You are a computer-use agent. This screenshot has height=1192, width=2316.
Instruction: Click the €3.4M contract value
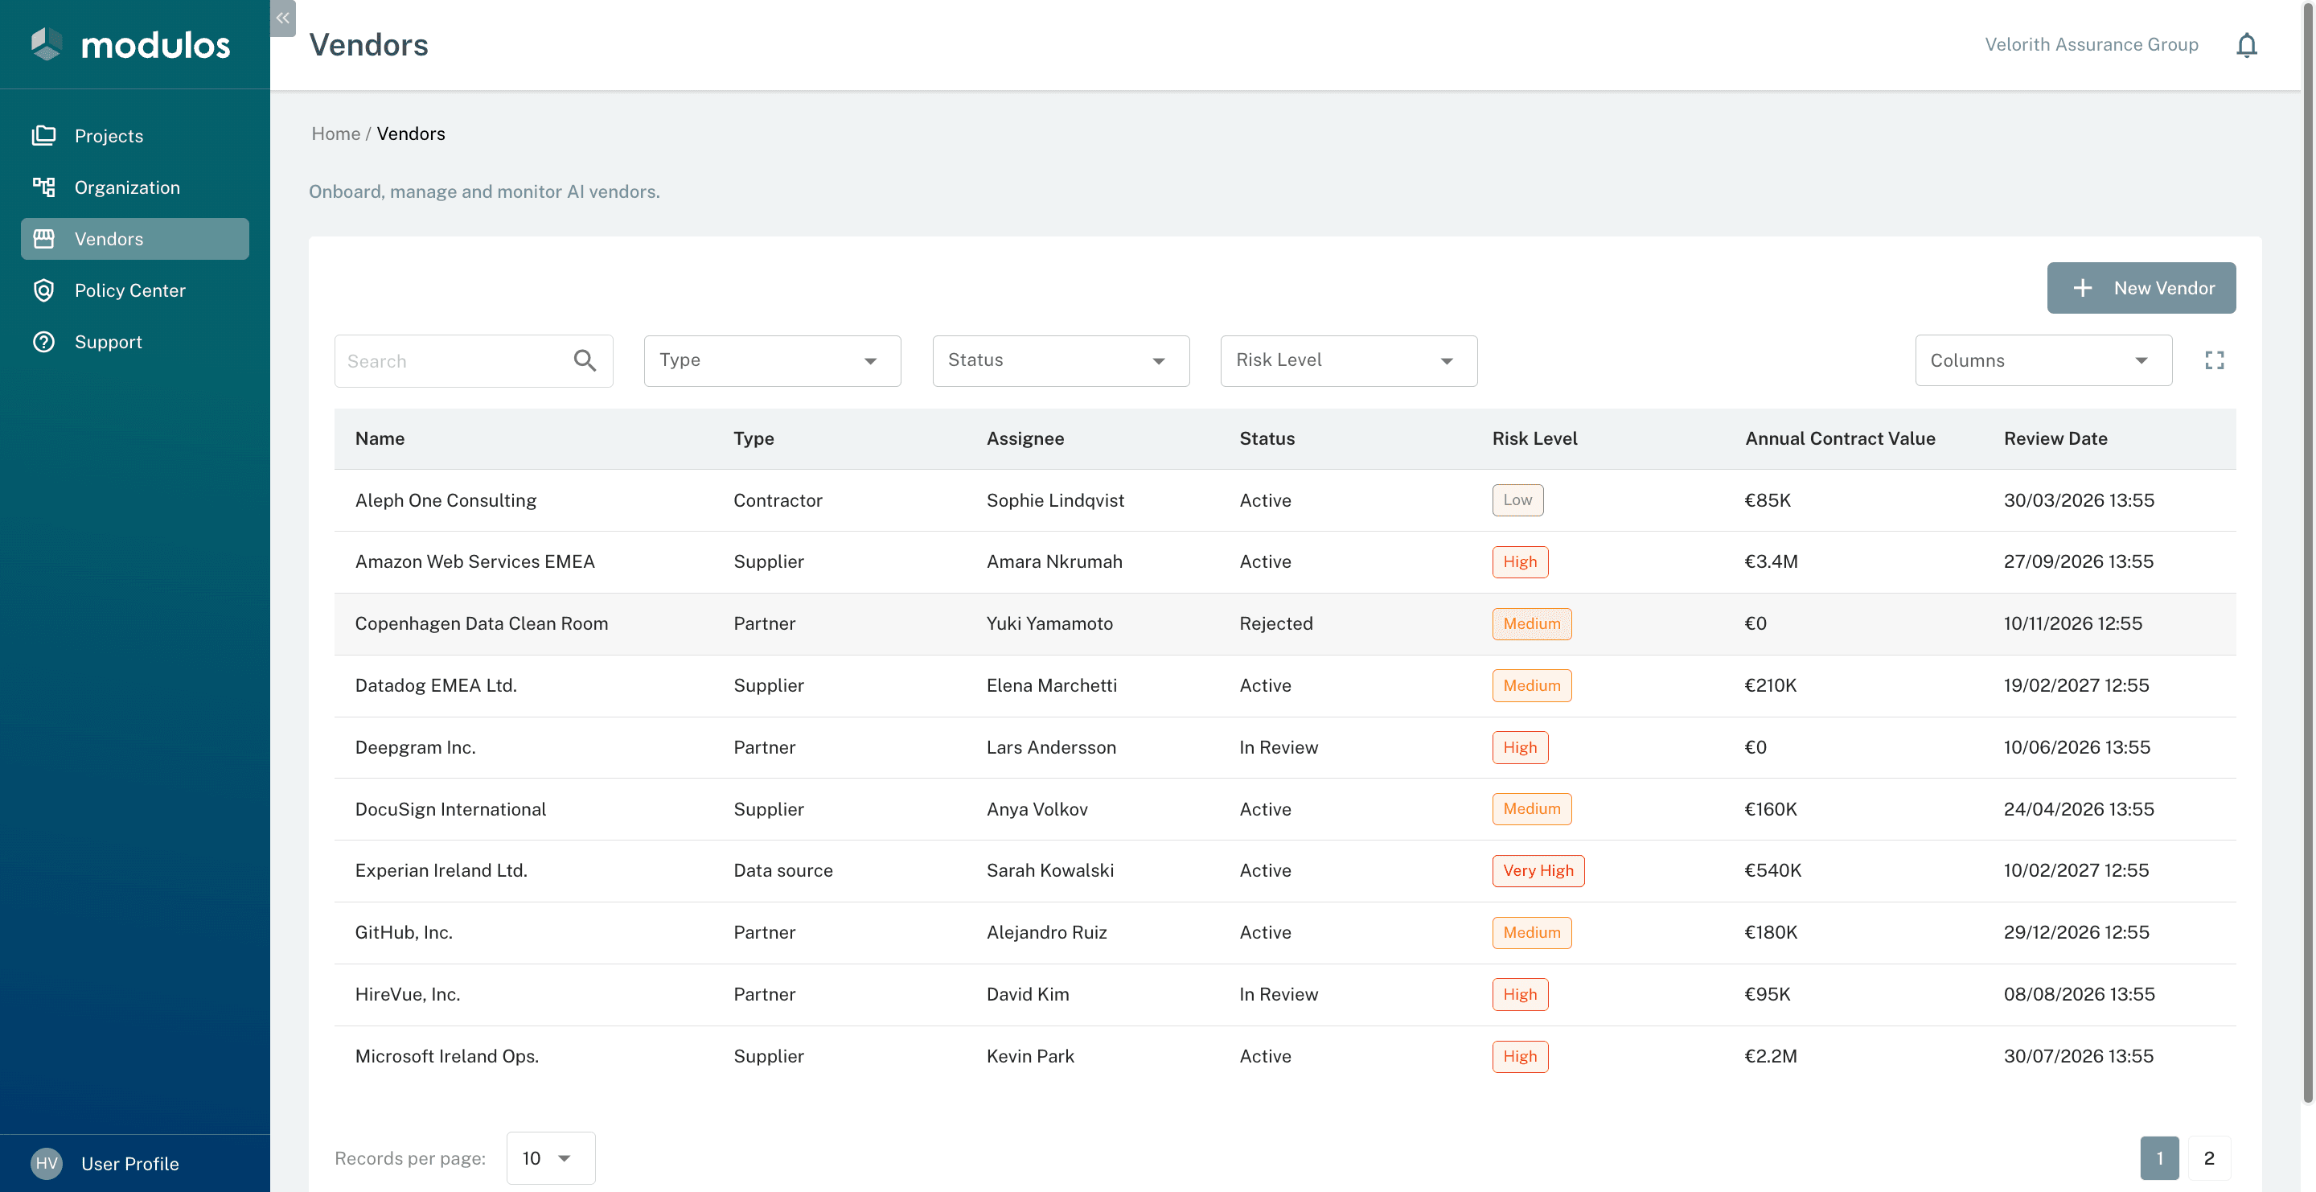click(1771, 562)
